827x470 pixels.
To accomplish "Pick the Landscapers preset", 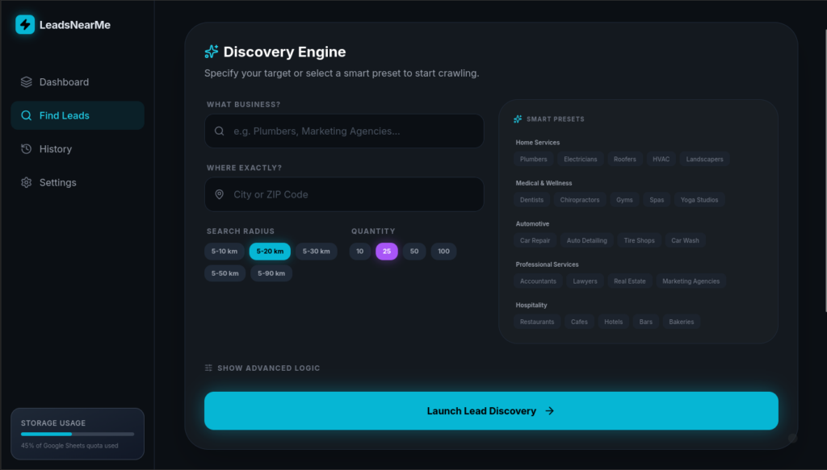I will point(704,159).
